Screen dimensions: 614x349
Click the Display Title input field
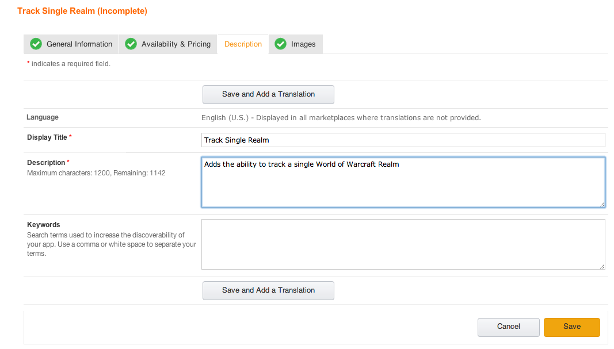point(403,140)
